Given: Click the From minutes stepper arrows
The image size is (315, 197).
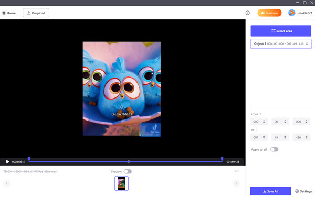Looking at the screenshot, I should [x=264, y=122].
